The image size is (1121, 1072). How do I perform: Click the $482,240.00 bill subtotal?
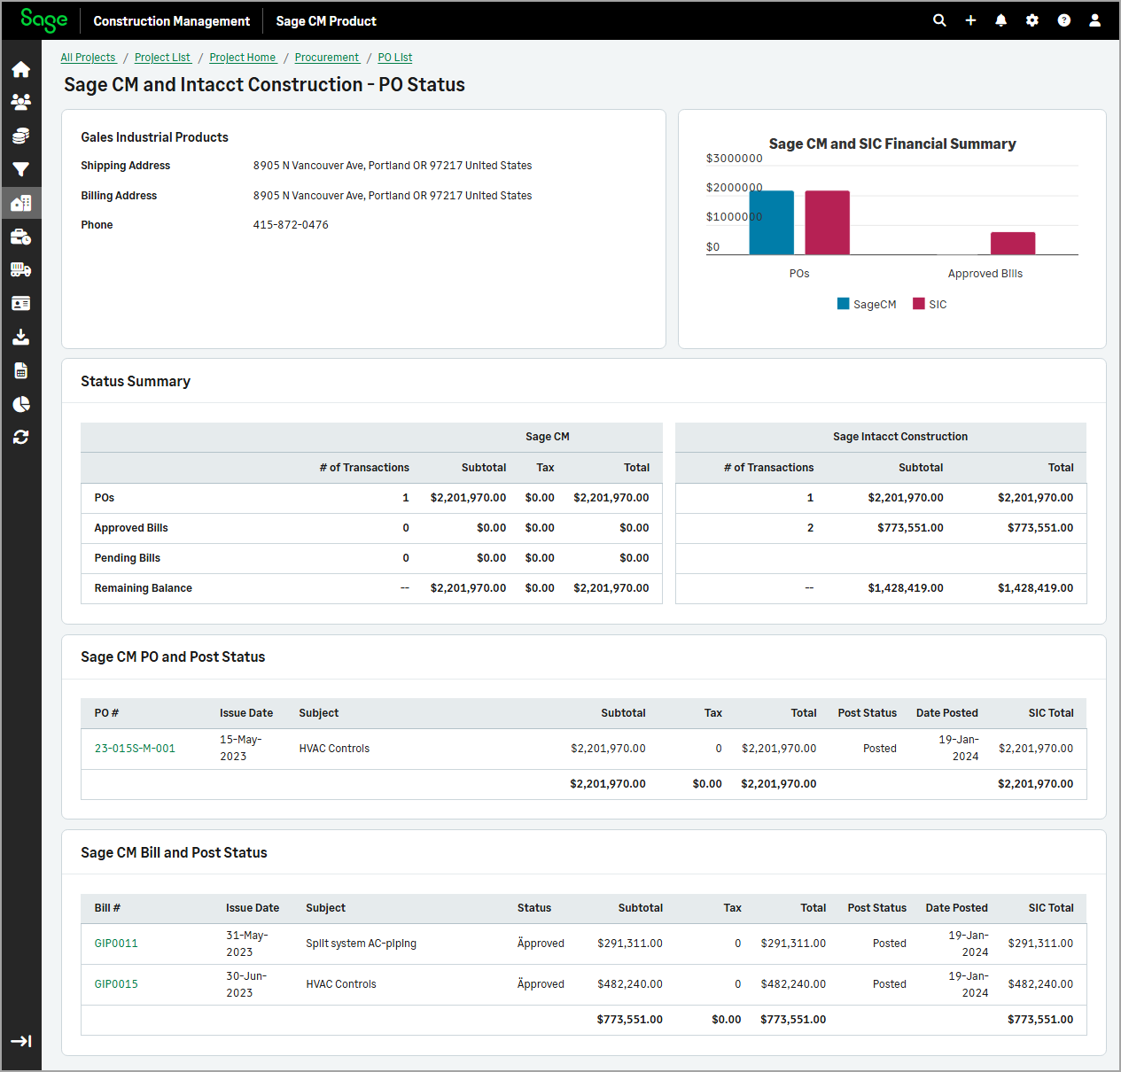click(630, 984)
